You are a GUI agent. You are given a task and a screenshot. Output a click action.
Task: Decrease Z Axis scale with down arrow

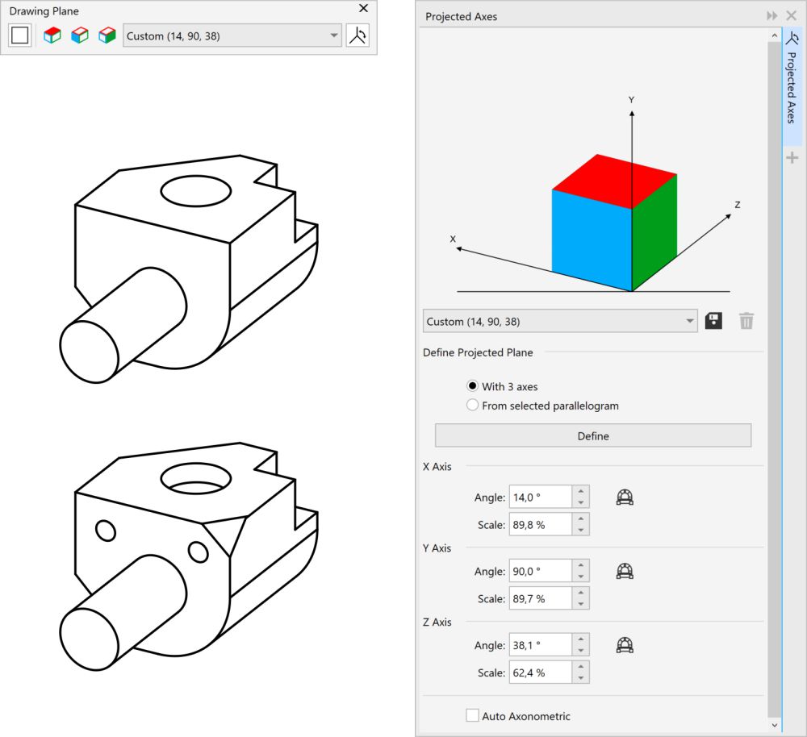pos(580,678)
